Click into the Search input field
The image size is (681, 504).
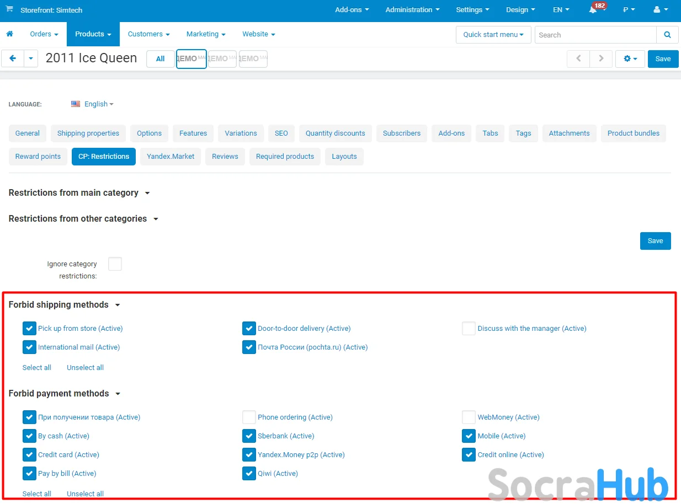595,35
